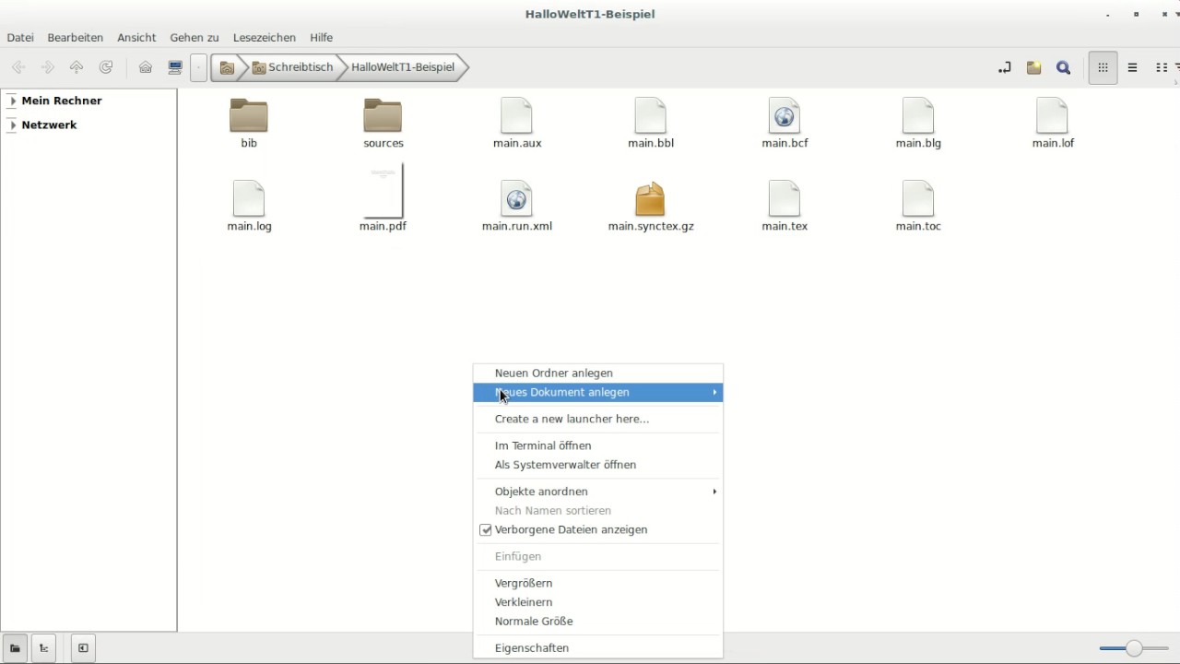The width and height of the screenshot is (1180, 664).
Task: Choose Vergrößern in context menu
Action: (x=597, y=583)
